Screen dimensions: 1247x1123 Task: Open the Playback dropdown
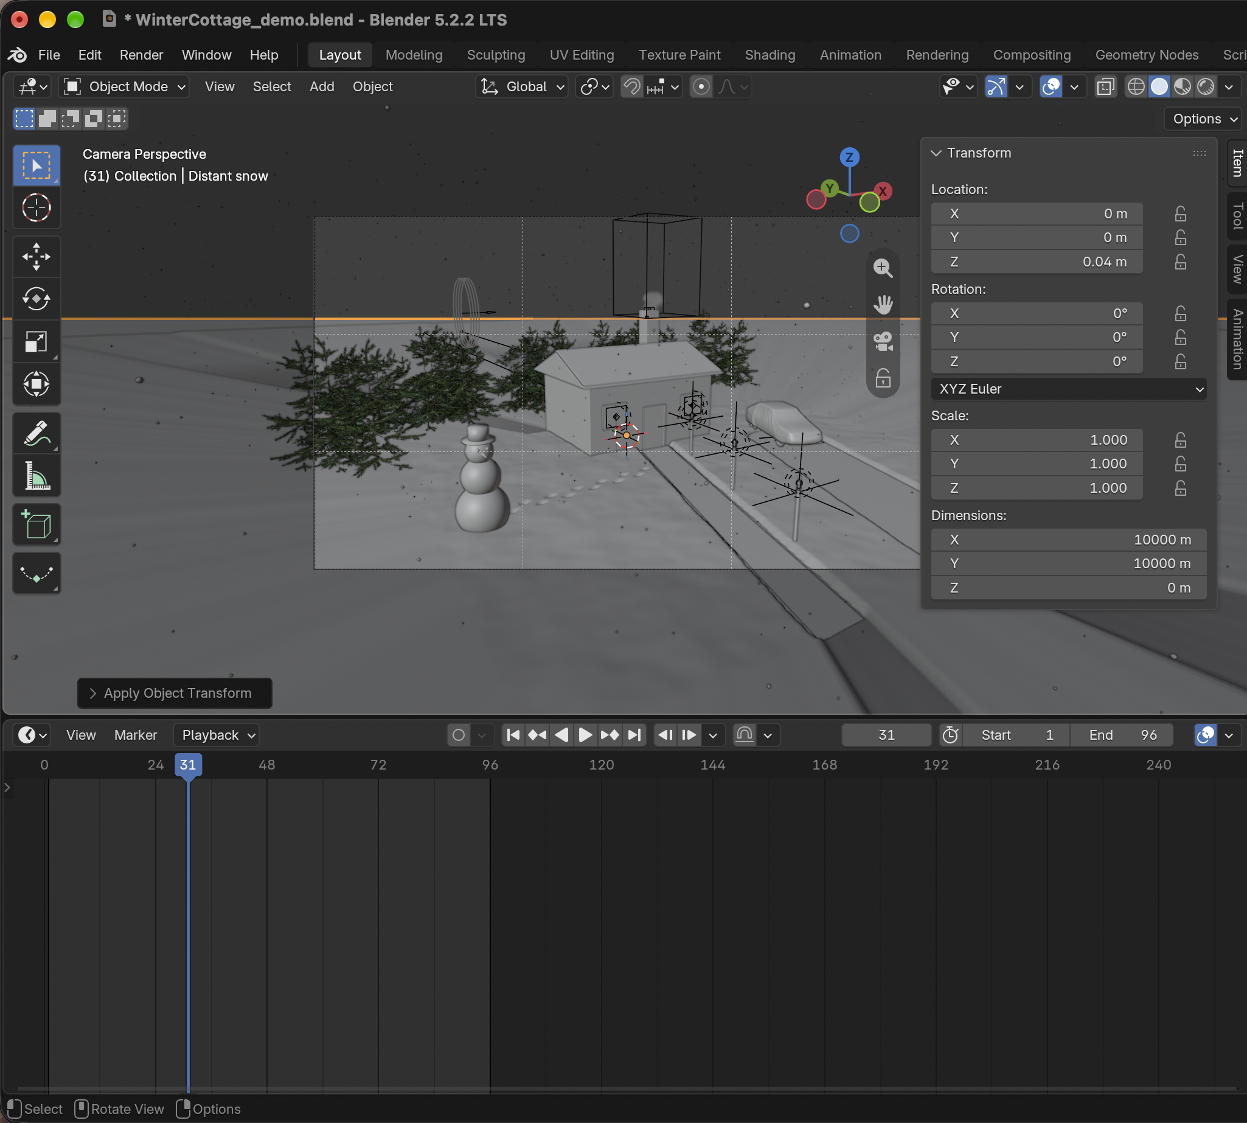pyautogui.click(x=217, y=735)
